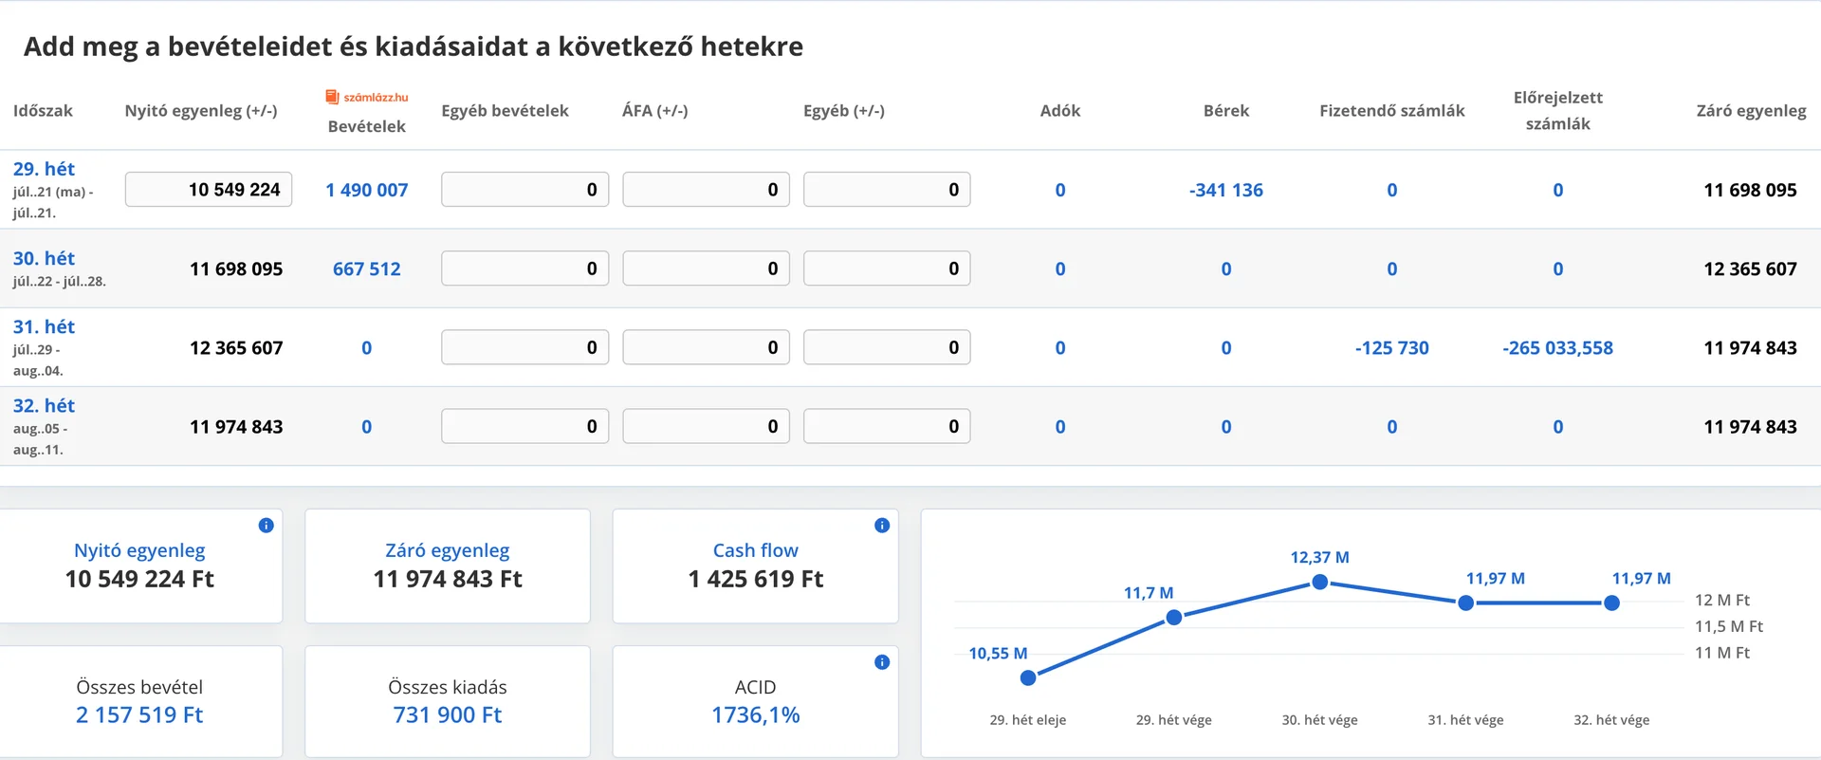The image size is (1821, 760).
Task: Click the Záró egyenleg card 11 974 843 Ft value
Action: 448,579
